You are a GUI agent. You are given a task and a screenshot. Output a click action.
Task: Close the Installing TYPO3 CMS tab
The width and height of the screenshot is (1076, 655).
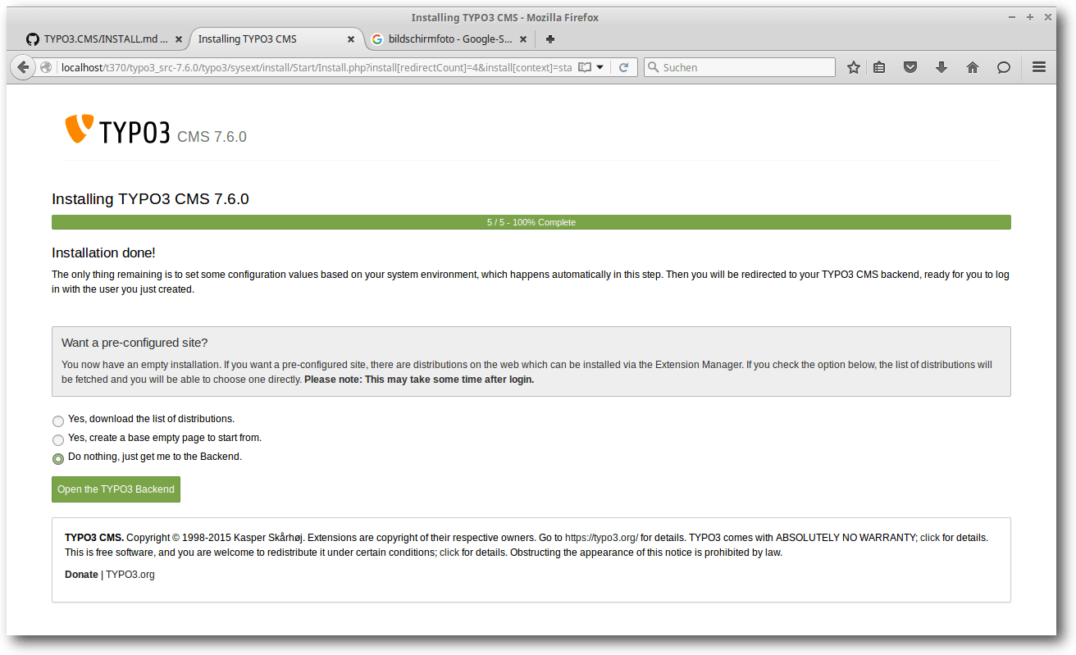pyautogui.click(x=351, y=39)
